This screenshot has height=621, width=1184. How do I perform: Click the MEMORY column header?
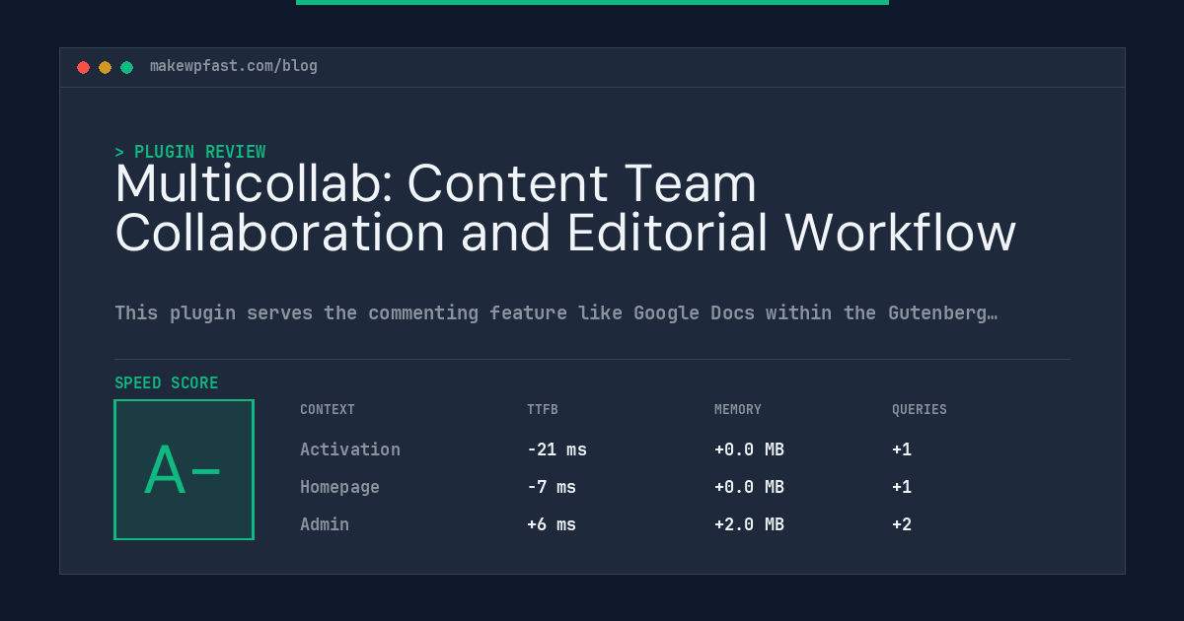pos(738,410)
